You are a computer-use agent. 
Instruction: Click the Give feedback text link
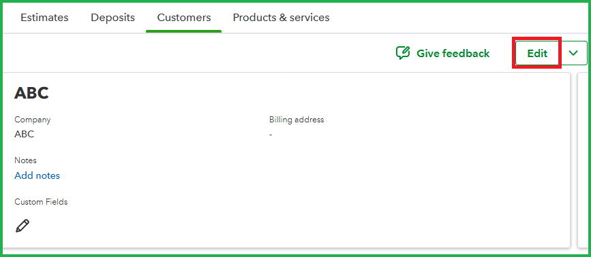point(453,53)
